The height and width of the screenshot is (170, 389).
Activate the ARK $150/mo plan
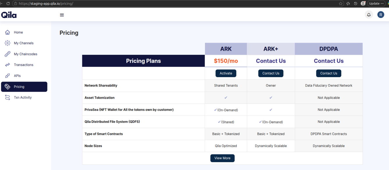[x=226, y=73]
